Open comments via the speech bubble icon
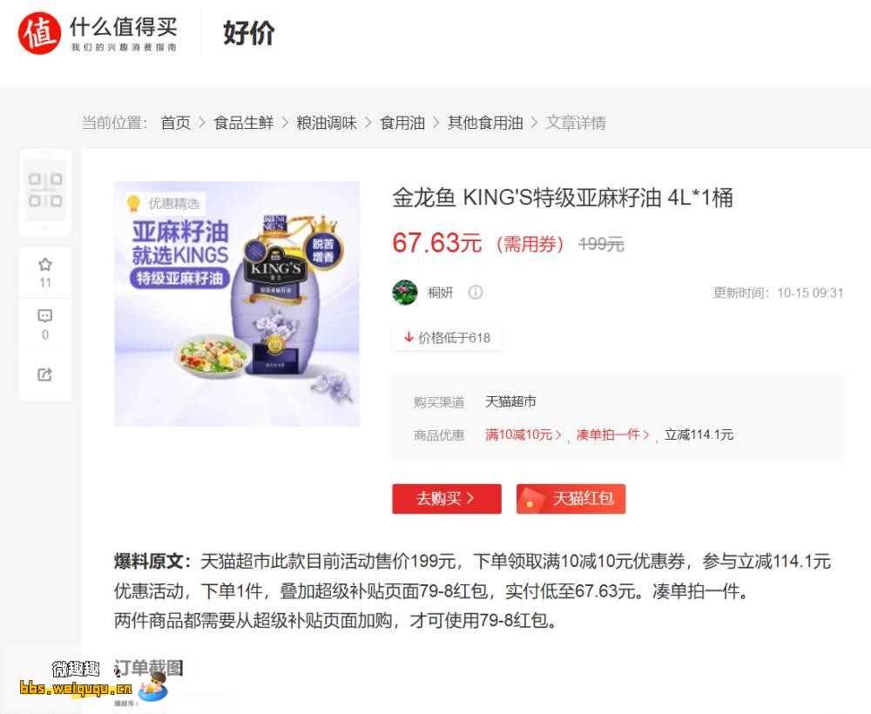 tap(45, 316)
